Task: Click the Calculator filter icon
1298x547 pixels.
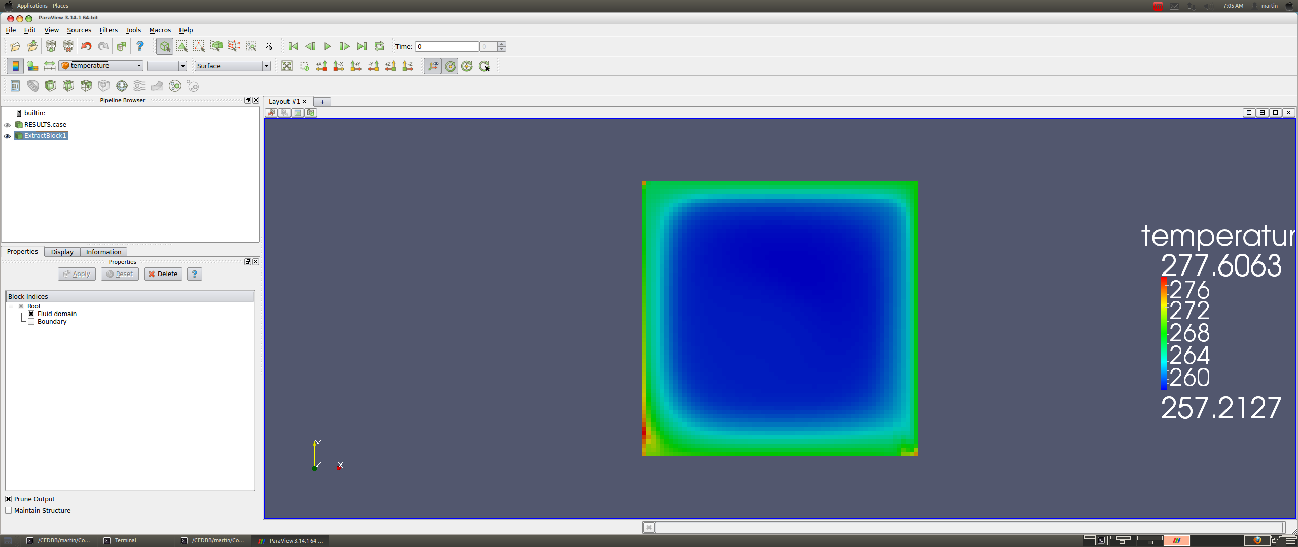Action: 15,86
